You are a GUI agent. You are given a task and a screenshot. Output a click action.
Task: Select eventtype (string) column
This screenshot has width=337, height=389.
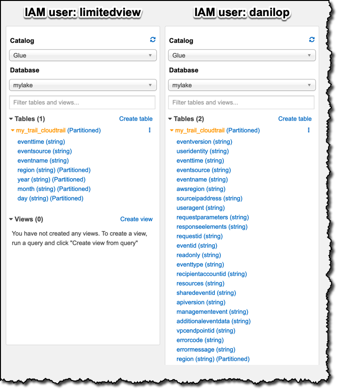(x=200, y=264)
